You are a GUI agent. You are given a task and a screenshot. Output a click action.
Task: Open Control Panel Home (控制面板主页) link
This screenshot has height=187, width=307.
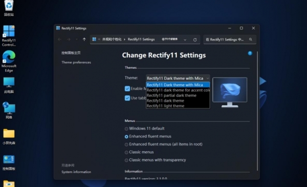pyautogui.click(x=71, y=53)
